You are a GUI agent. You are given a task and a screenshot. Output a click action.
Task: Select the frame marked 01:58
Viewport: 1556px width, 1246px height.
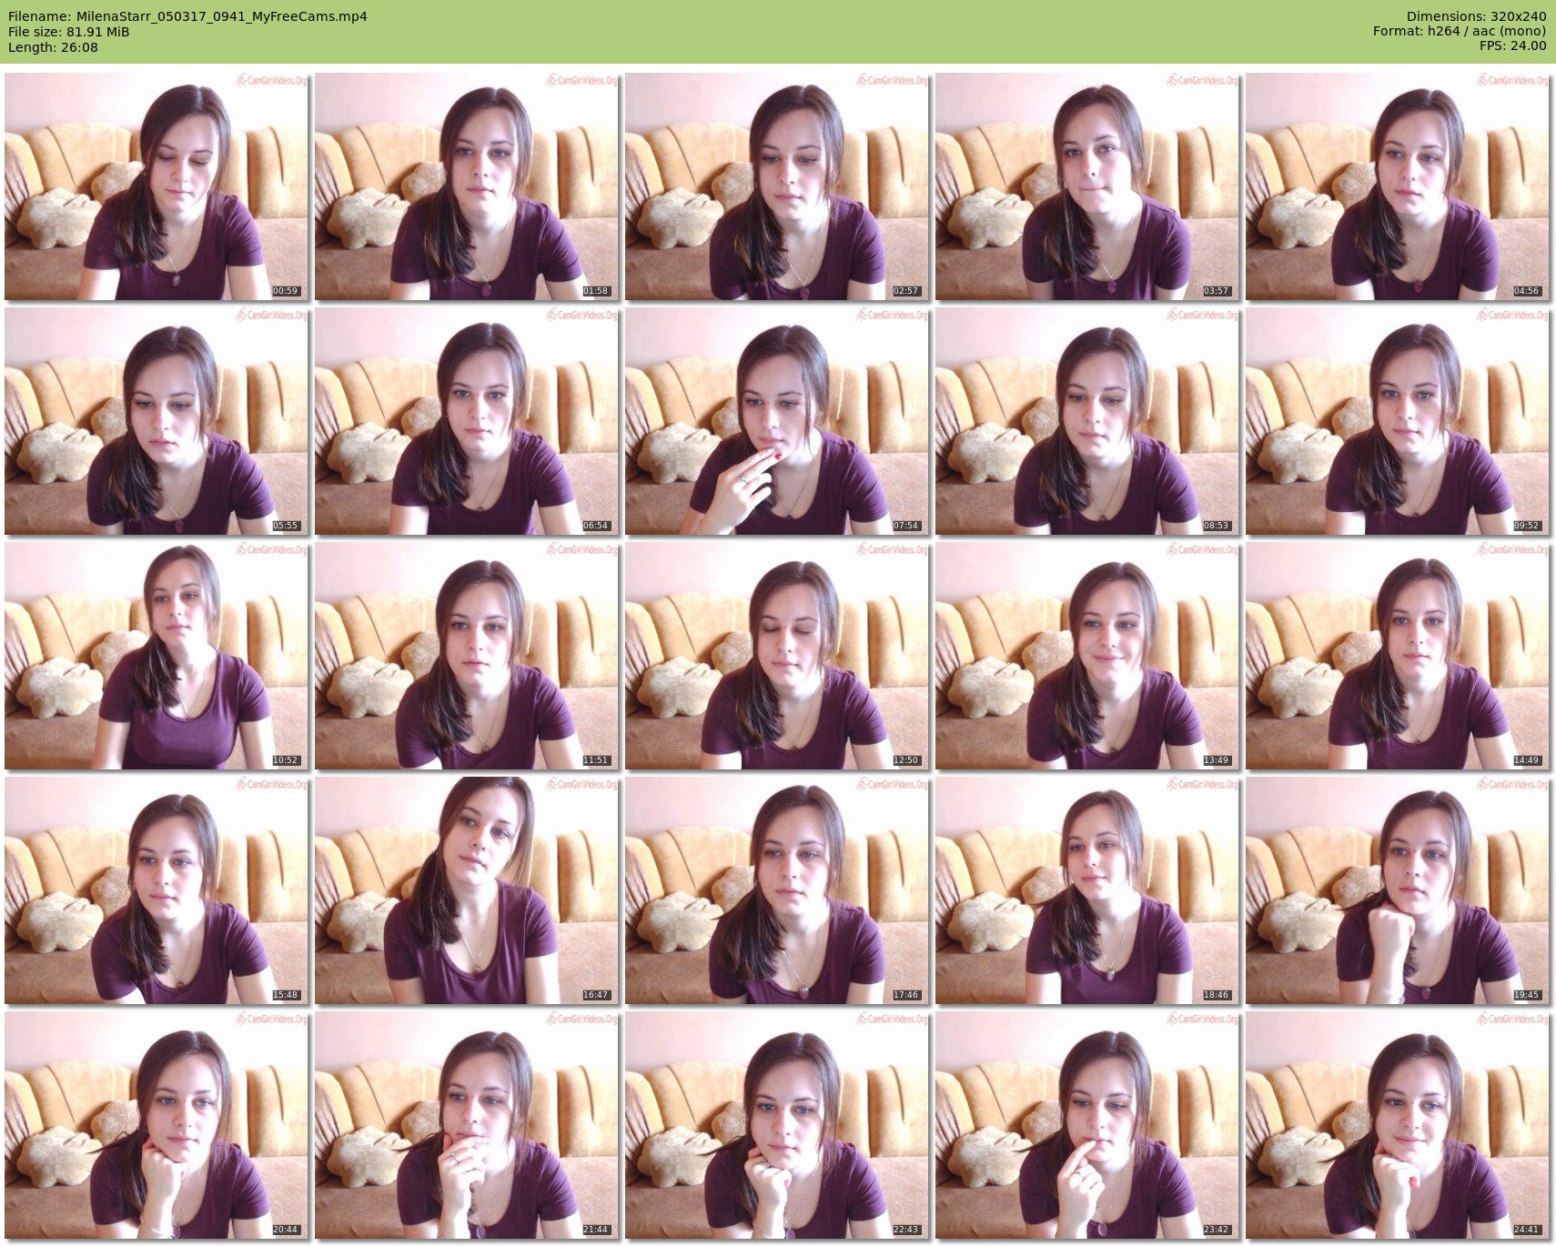[467, 186]
